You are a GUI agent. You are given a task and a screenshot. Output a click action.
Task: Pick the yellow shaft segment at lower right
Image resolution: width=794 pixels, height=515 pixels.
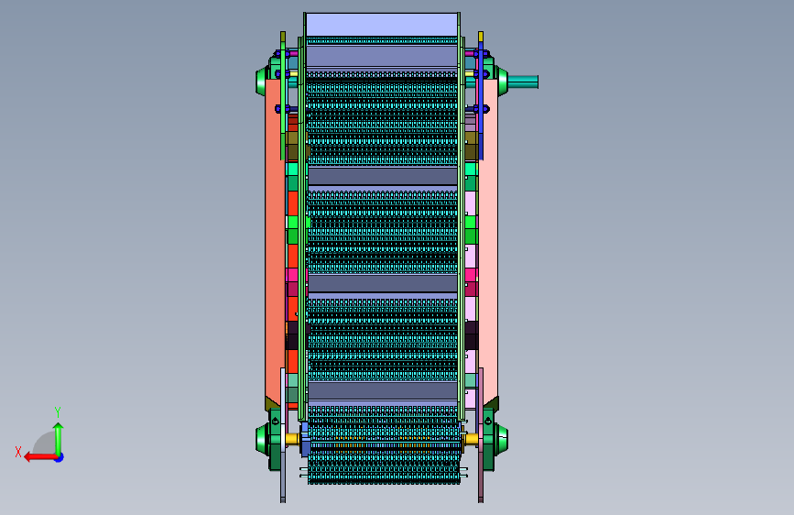[x=472, y=439]
